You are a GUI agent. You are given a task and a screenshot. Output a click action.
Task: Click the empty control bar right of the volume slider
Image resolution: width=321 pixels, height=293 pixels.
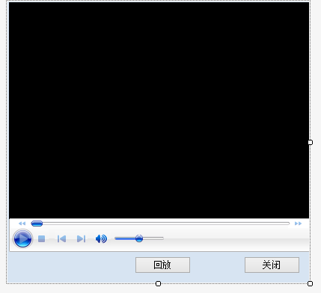236,238
